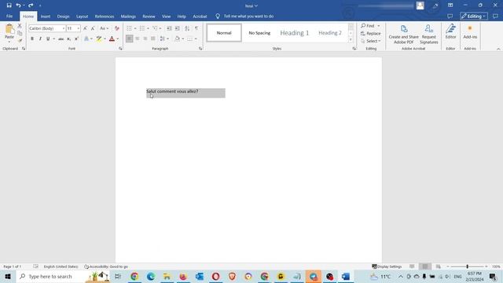Sort paragraph contents

[187, 28]
